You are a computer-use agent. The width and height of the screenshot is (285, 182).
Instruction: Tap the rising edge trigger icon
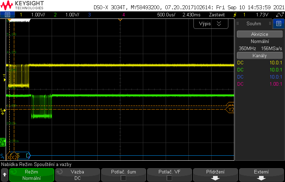click(235, 15)
